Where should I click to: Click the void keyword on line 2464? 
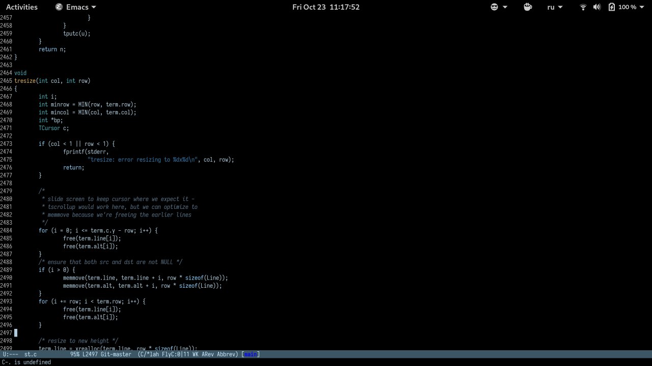click(x=20, y=73)
